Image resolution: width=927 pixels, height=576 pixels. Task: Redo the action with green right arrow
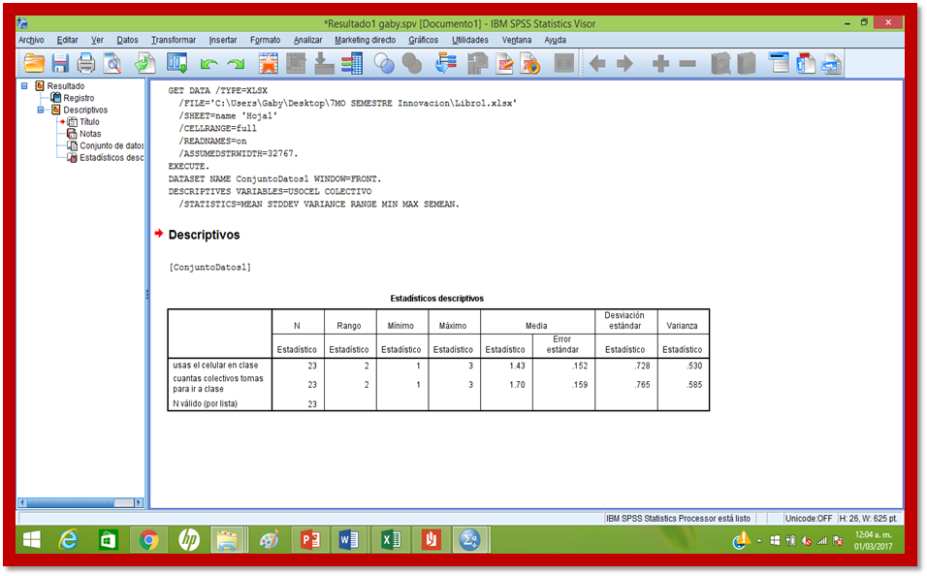pos(236,64)
